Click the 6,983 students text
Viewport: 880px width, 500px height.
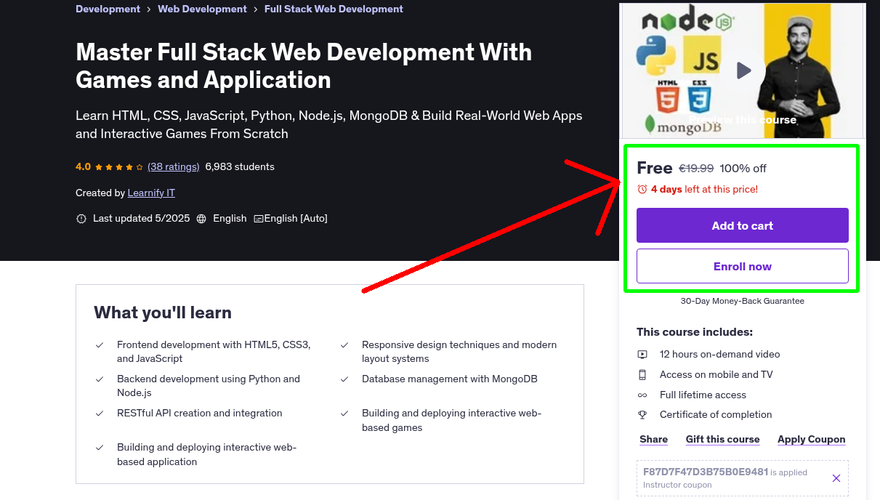[240, 167]
